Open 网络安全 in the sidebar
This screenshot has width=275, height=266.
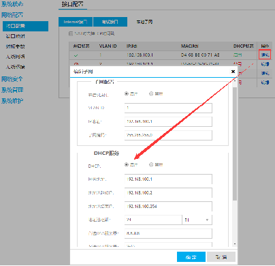[12, 79]
